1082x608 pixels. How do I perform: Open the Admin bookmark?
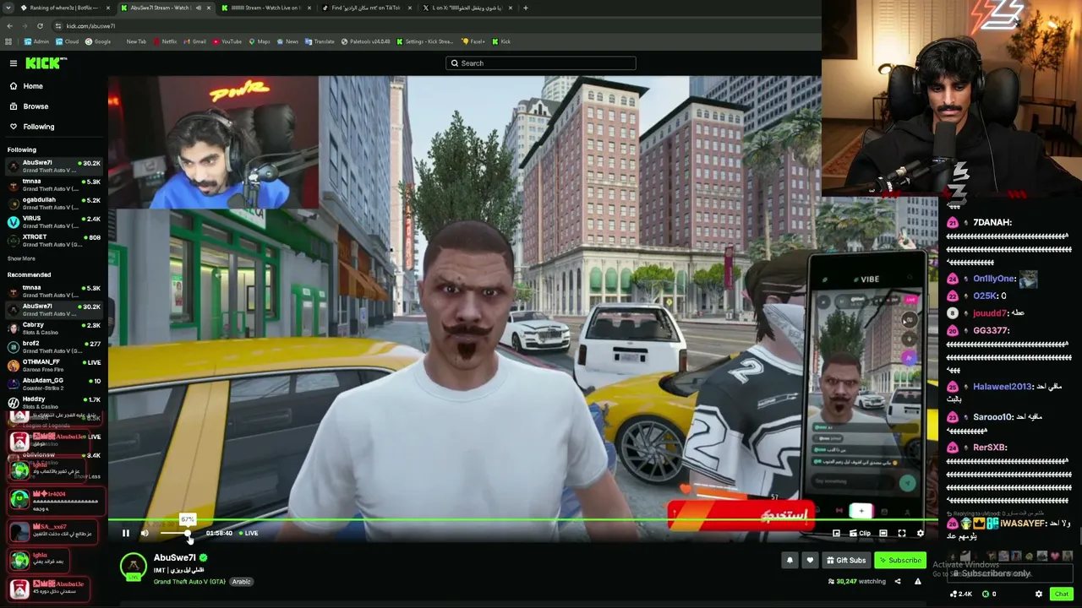(x=35, y=41)
